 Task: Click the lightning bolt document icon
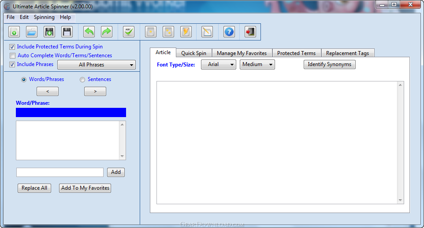(186, 32)
